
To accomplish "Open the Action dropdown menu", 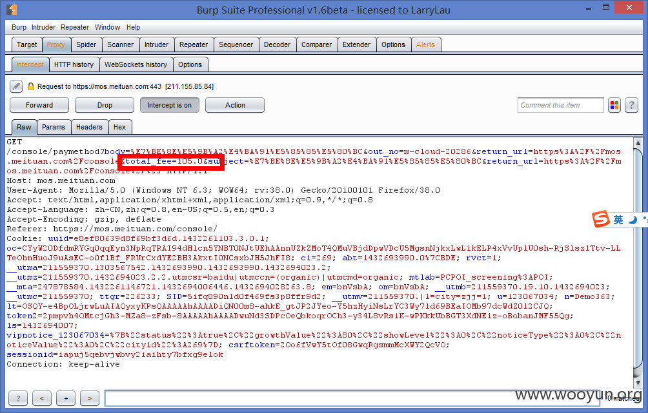I will coord(235,105).
